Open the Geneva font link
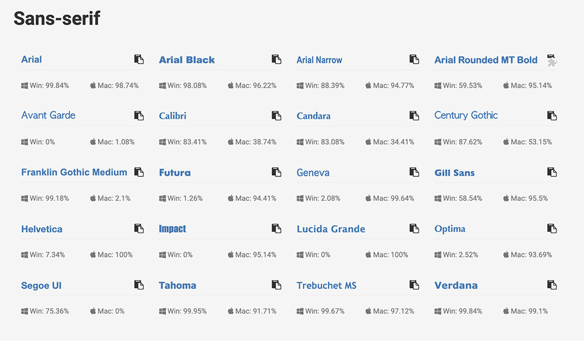 click(313, 173)
